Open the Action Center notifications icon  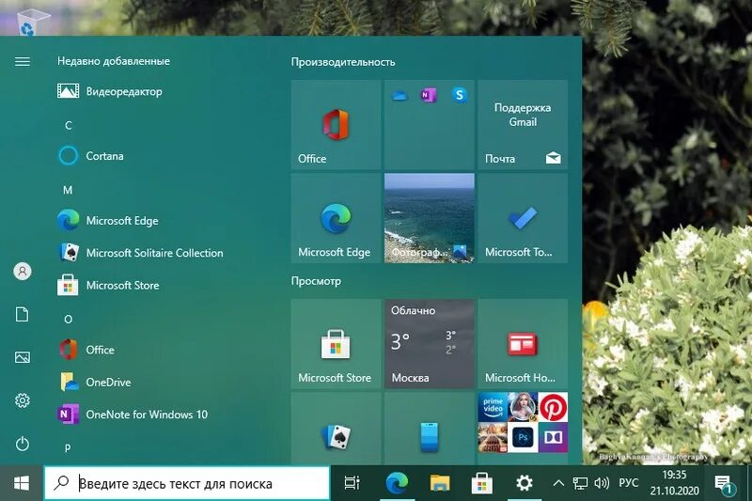pos(724,484)
